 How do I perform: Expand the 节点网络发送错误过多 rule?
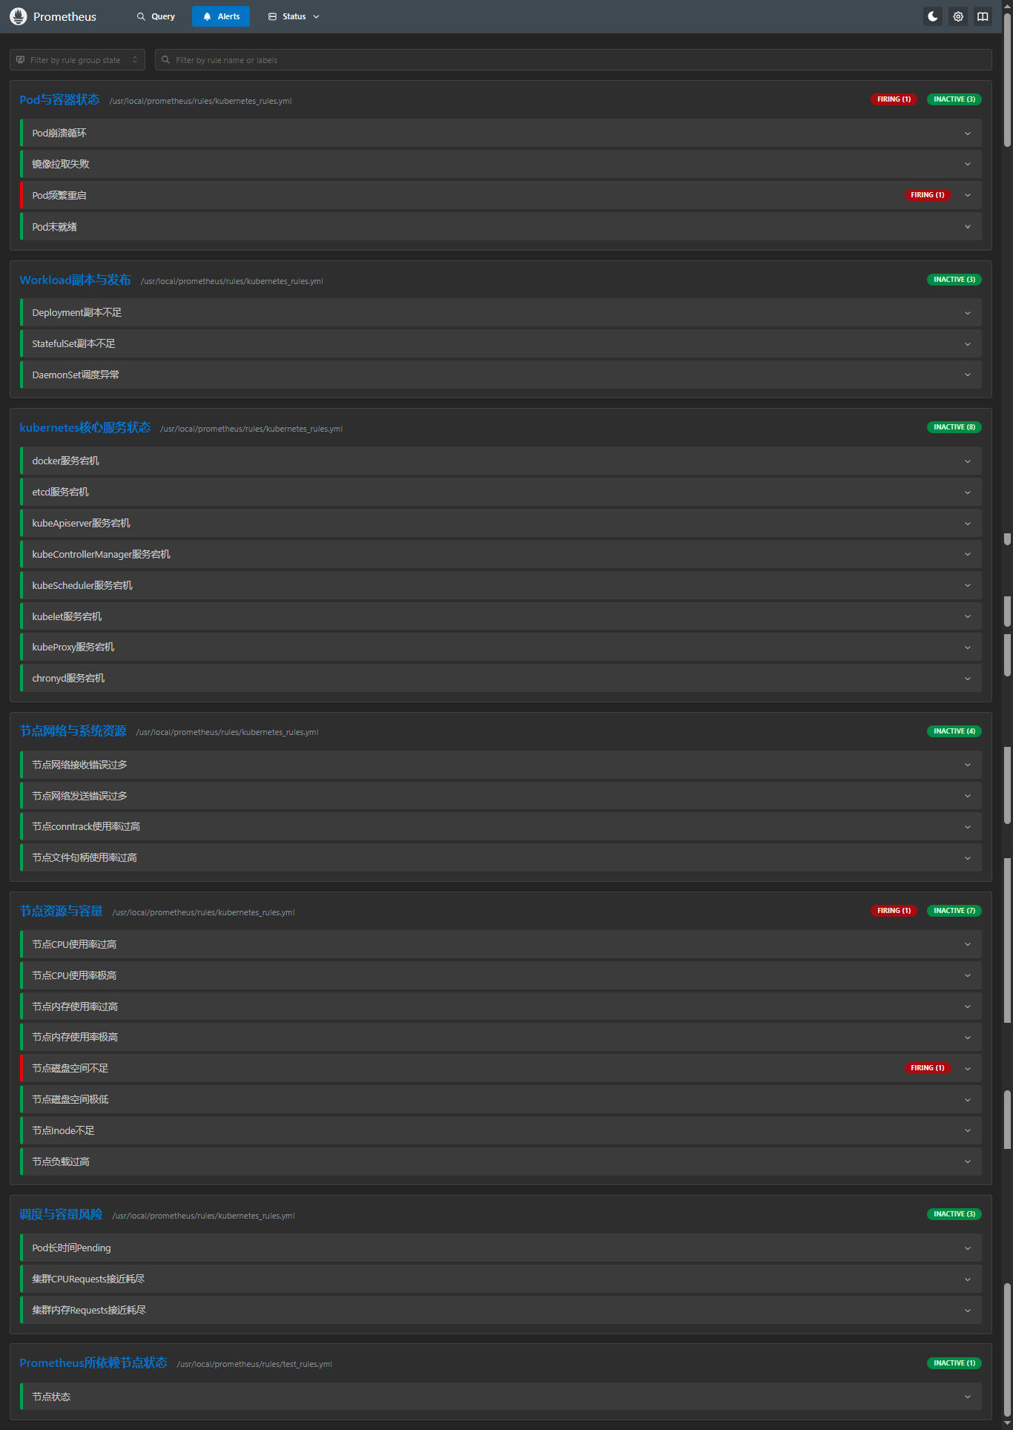501,797
